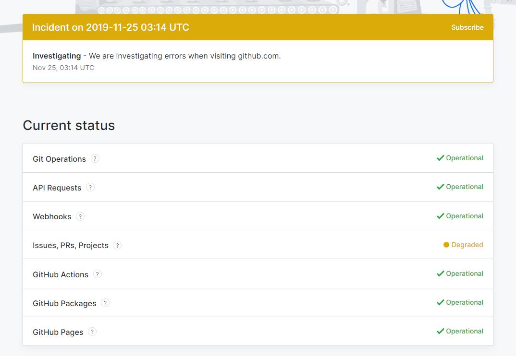Click the Issues, PRs, Projects label

(x=71, y=245)
